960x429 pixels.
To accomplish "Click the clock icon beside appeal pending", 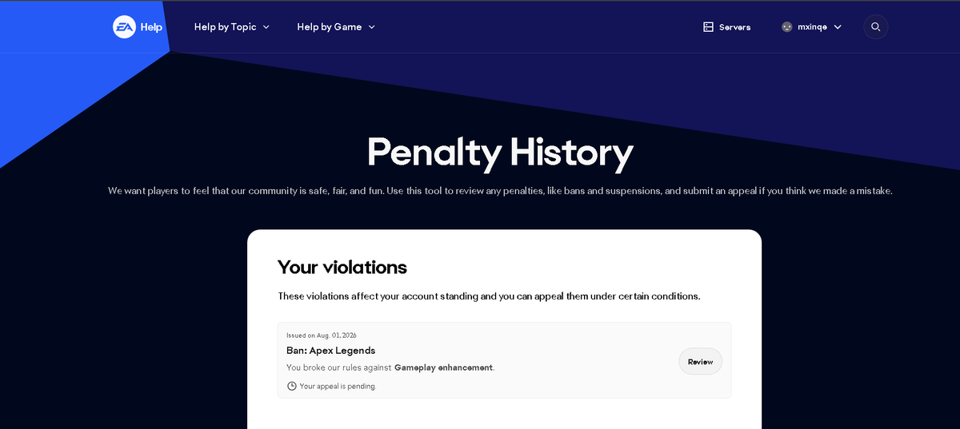I will (291, 386).
